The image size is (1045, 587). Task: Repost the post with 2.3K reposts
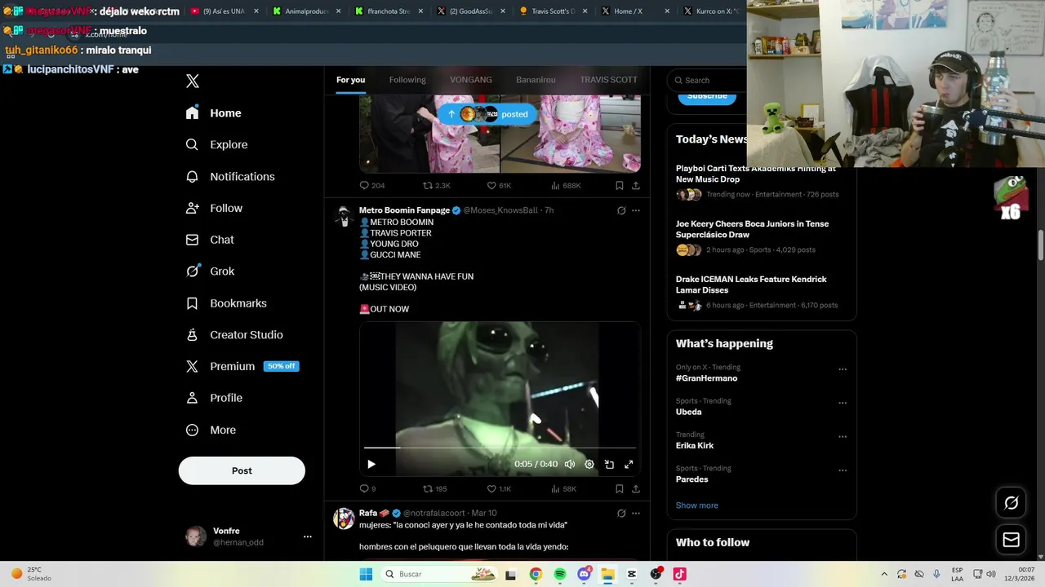(437, 186)
